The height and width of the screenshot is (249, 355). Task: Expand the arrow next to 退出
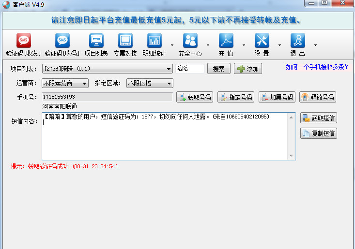pyautogui.click(x=315, y=45)
